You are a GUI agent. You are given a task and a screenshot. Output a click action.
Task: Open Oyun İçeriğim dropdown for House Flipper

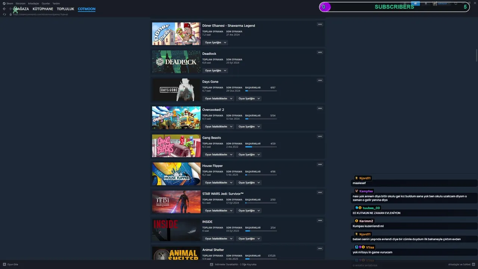(249, 183)
